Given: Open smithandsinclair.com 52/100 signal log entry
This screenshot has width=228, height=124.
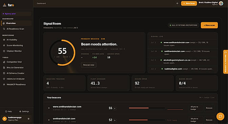Looking at the screenshot, I should (183, 53).
